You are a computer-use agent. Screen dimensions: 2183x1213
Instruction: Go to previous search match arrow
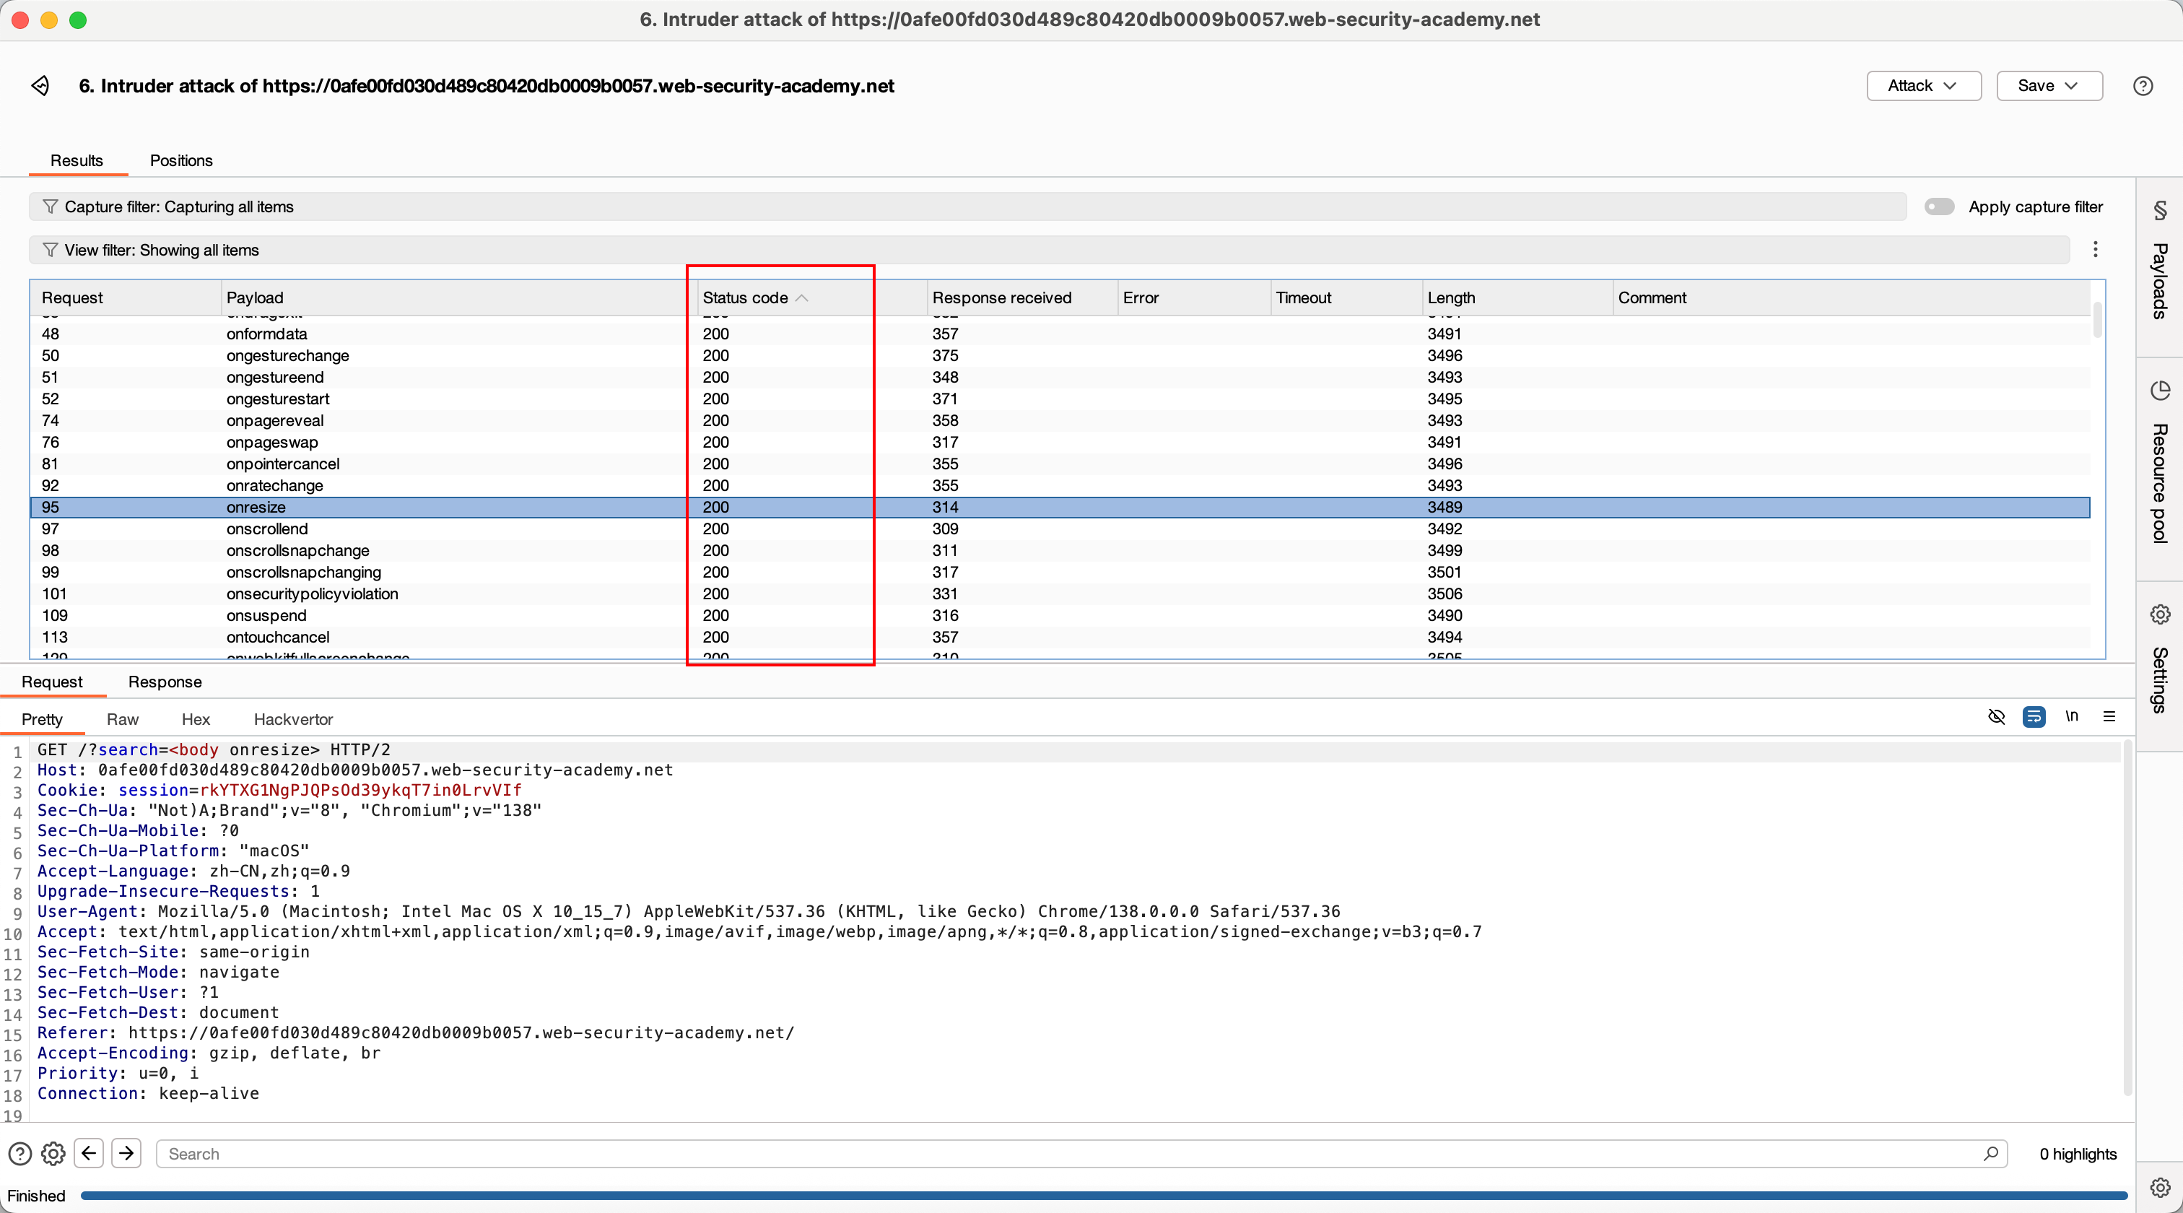click(x=89, y=1153)
